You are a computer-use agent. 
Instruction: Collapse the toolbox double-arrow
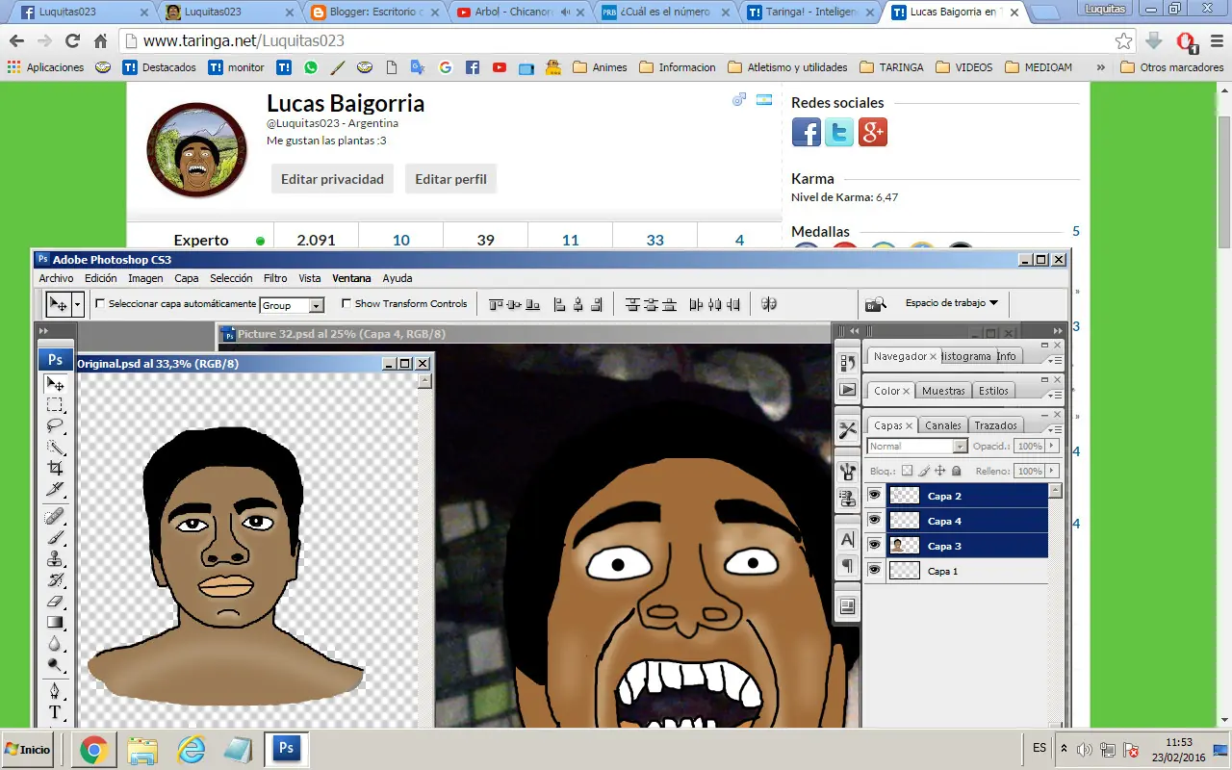[x=42, y=330]
